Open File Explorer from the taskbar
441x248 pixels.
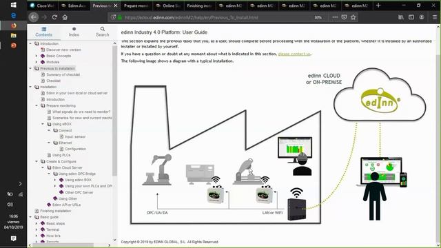13,35
